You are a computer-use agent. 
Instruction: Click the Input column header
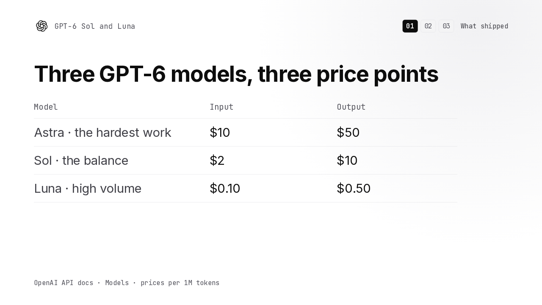(x=221, y=107)
